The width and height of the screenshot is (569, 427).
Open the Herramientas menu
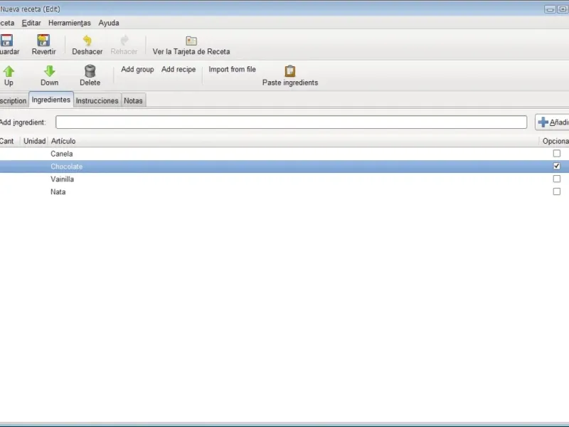pos(69,23)
